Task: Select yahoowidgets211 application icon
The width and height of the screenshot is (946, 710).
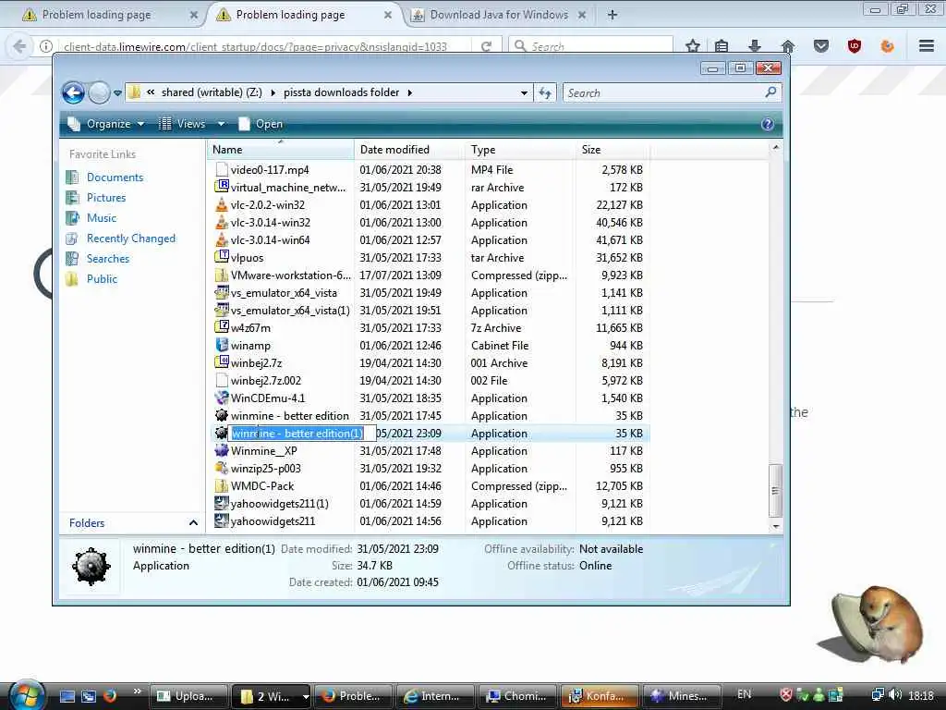Action: point(222,521)
